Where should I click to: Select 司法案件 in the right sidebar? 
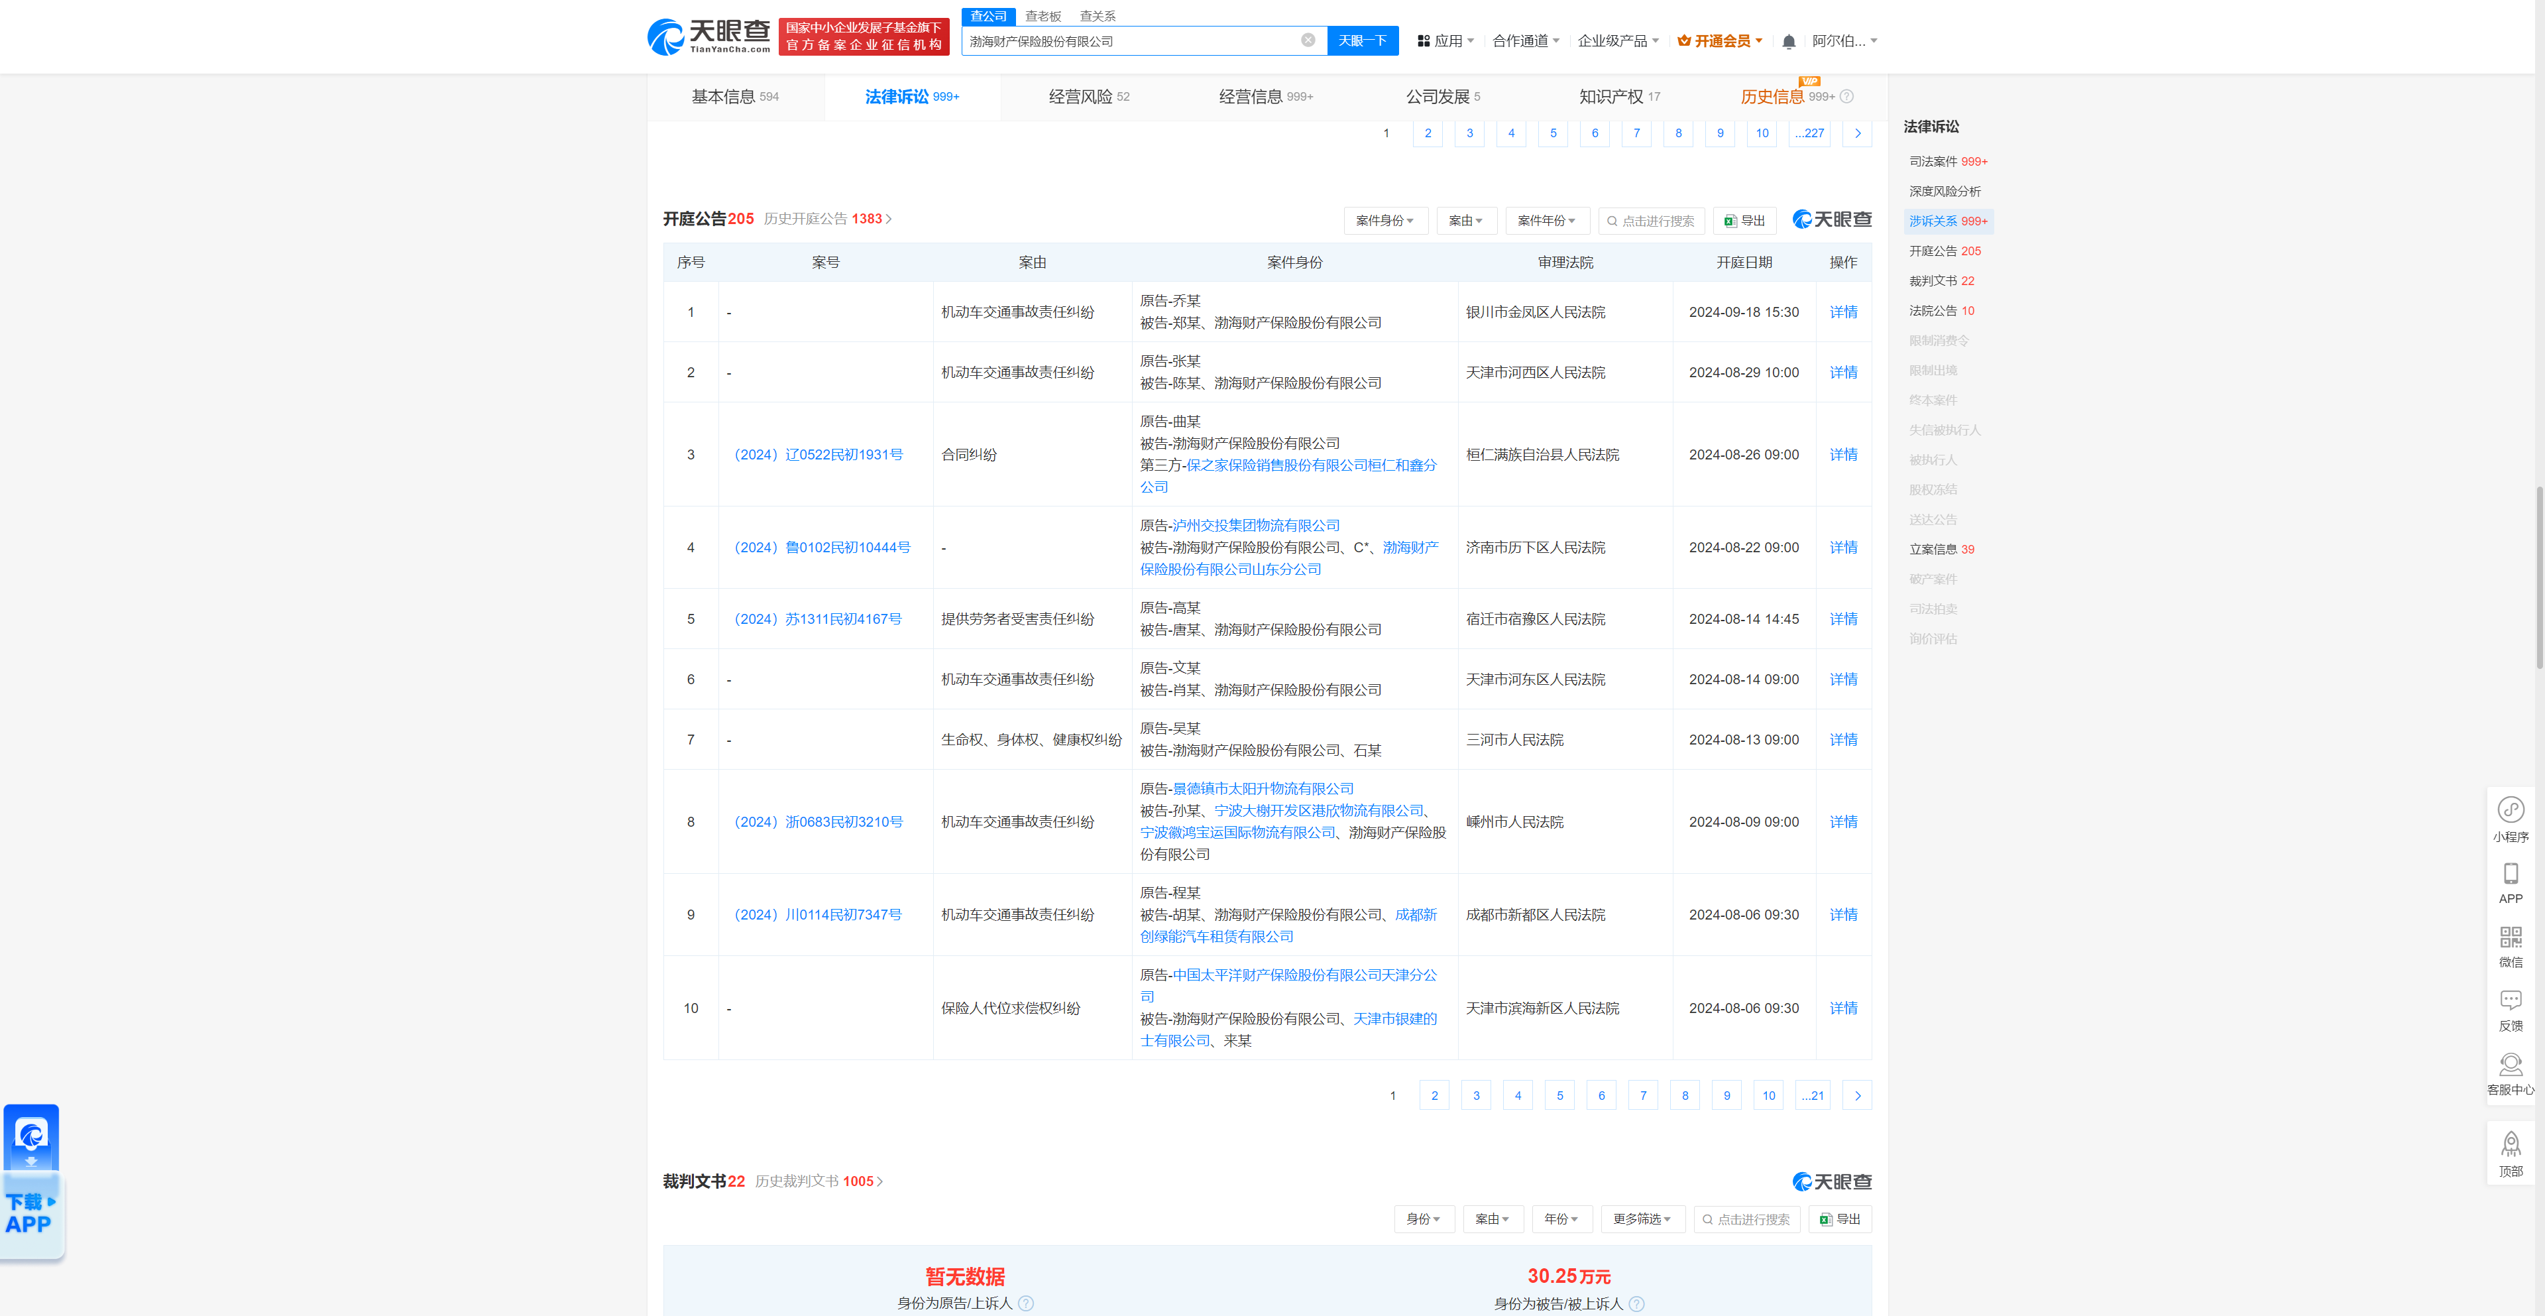[1947, 162]
